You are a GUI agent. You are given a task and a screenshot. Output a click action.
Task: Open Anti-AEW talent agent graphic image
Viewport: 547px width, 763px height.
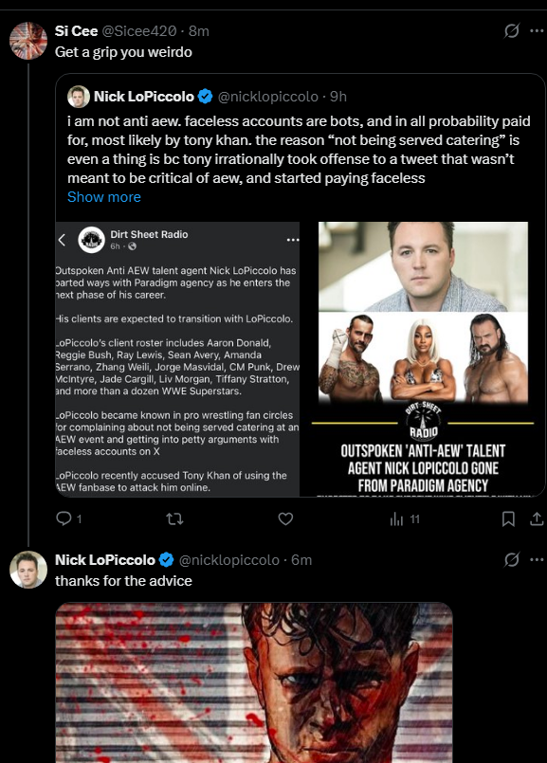[x=423, y=359]
